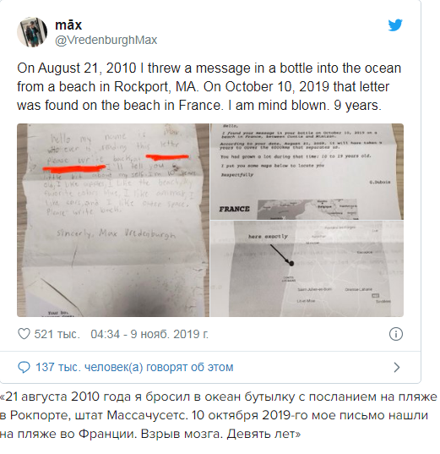Click the māx display name

click(68, 25)
